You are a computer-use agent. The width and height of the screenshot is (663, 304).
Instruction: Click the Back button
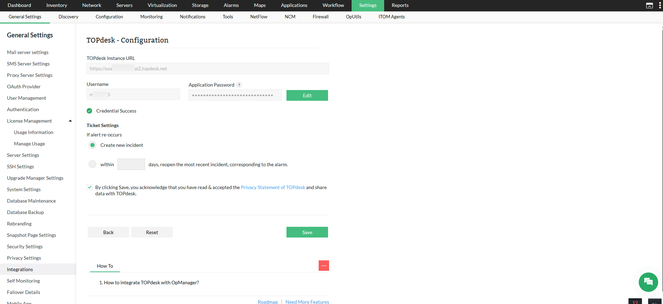[x=108, y=232]
